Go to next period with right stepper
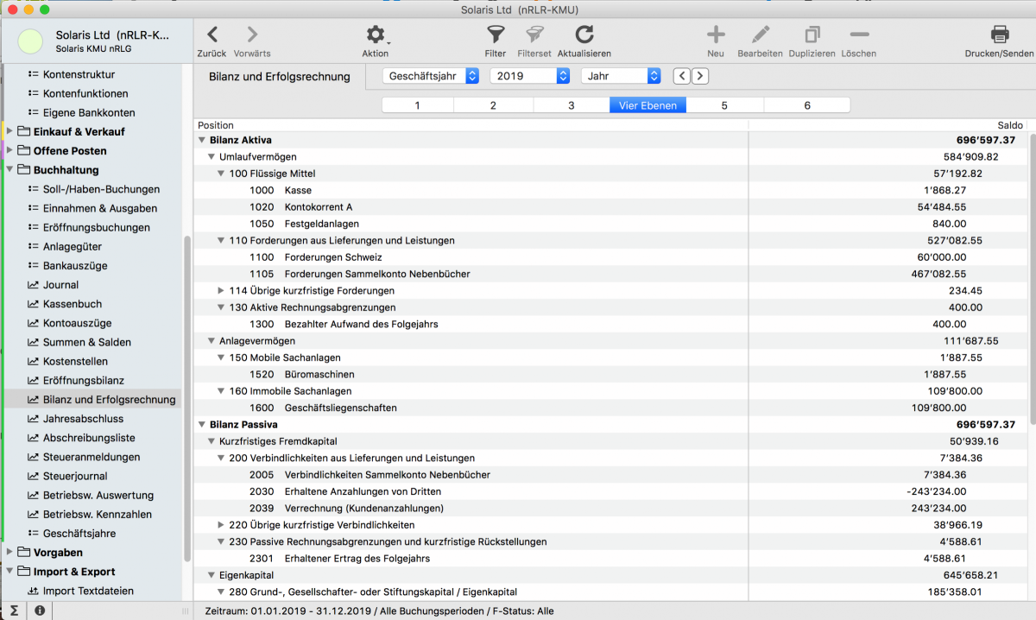This screenshot has width=1036, height=620. point(700,76)
